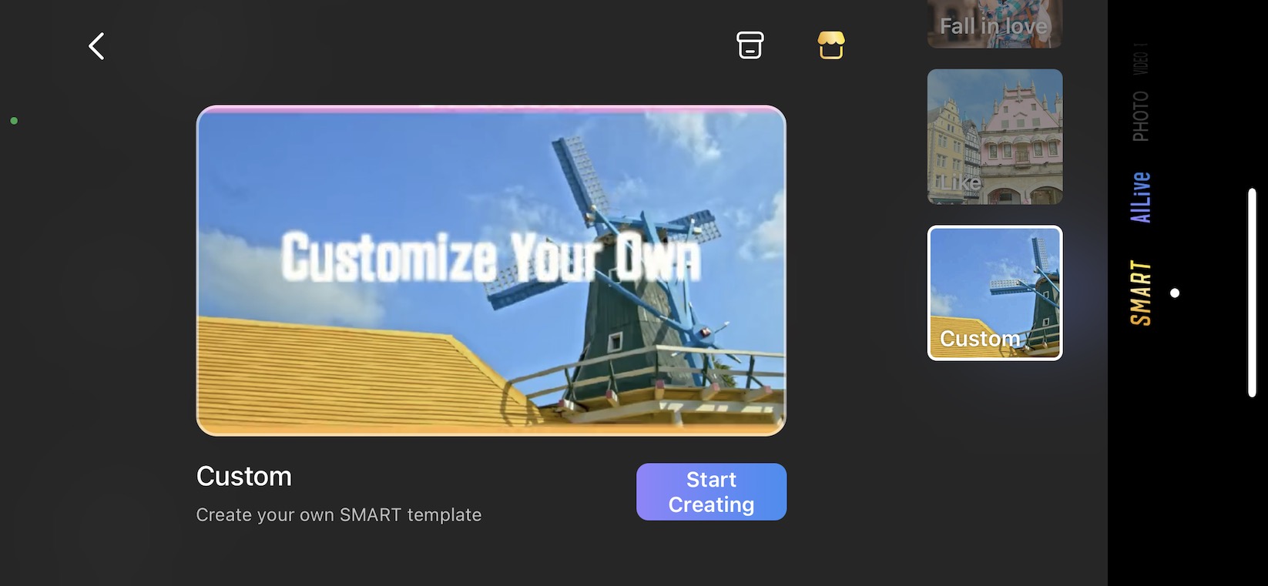This screenshot has height=586, width=1268.
Task: Switch to VIDEO mode tab
Action: 1141,59
